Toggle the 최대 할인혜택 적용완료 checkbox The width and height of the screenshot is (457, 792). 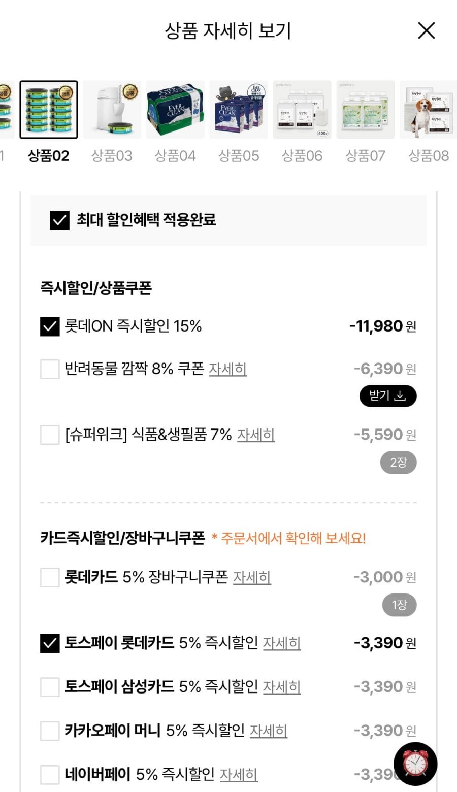coord(59,220)
